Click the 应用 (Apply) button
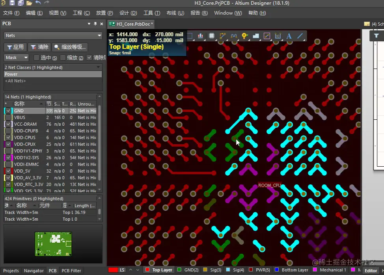This screenshot has height=275, width=384. click(15, 47)
